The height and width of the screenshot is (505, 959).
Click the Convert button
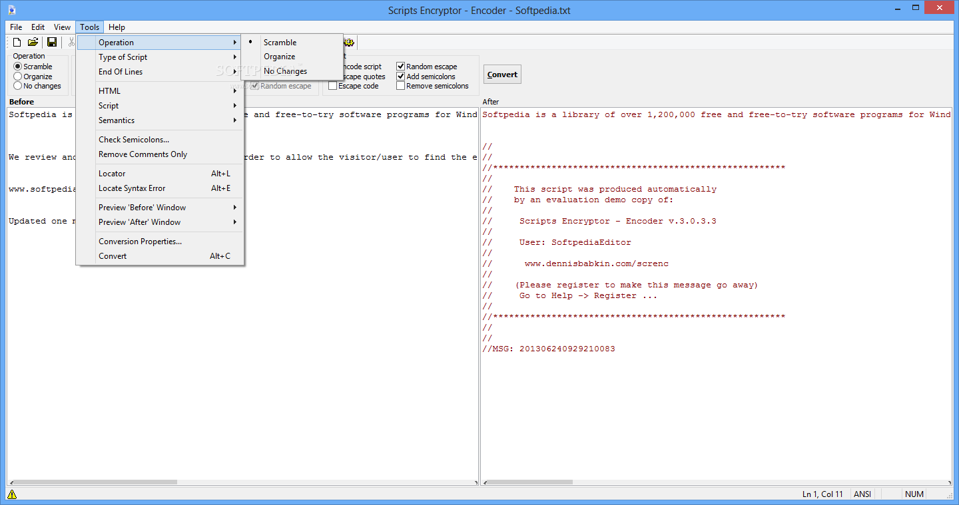click(x=502, y=75)
